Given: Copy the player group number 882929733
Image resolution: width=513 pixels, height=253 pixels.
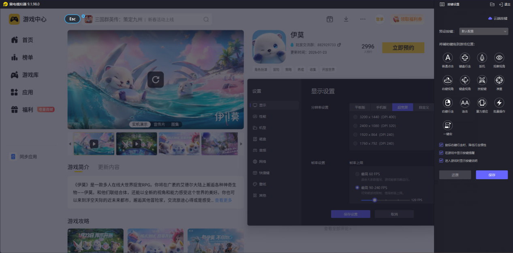Looking at the screenshot, I should 339,45.
